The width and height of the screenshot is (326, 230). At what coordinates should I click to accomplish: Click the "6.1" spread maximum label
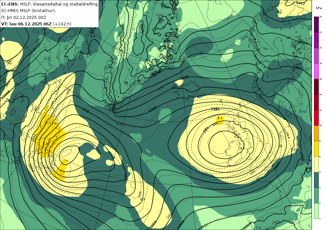click(x=220, y=118)
